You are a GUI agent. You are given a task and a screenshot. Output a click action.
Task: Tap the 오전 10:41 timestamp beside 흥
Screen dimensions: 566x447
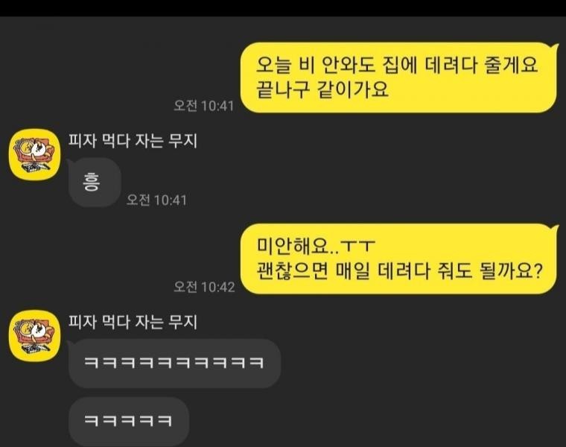156,200
